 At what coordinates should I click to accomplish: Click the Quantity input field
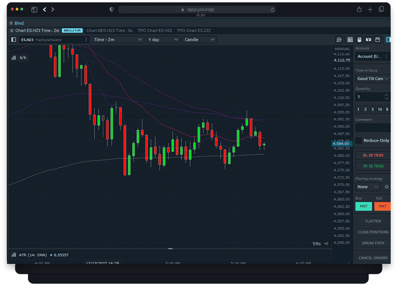click(x=370, y=97)
